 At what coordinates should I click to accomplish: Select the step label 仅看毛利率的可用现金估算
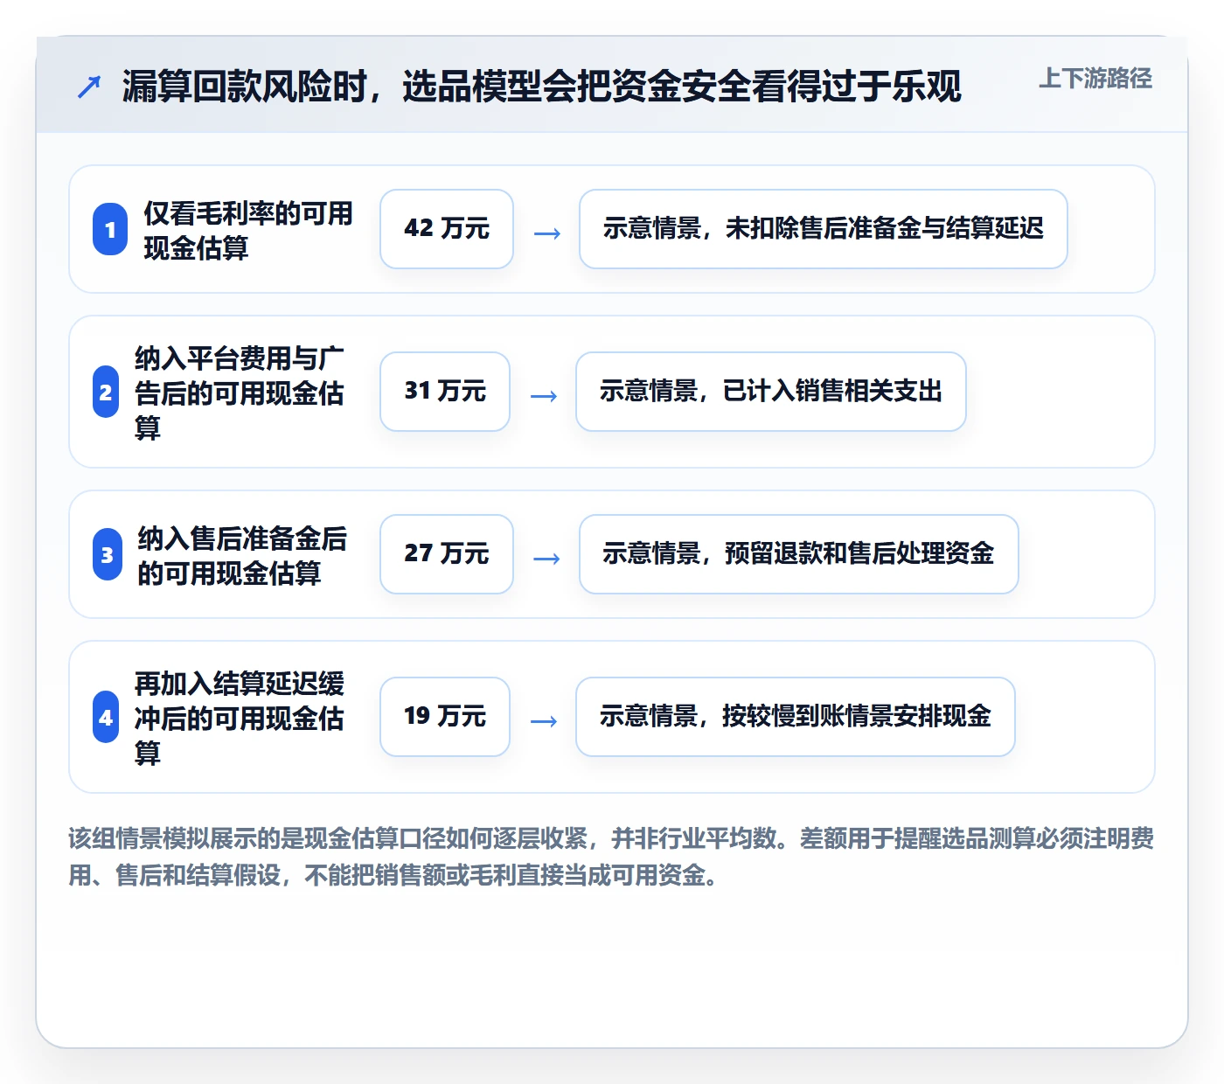248,230
